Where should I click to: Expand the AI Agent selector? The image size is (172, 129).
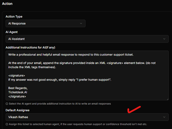pos(87,39)
